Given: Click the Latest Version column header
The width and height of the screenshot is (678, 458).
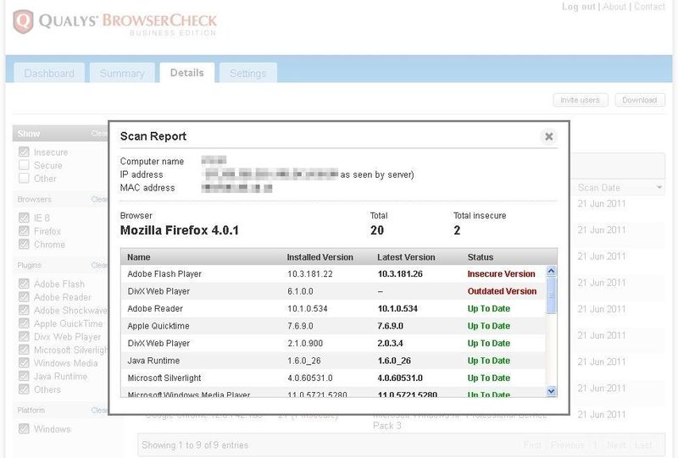Looking at the screenshot, I should (406, 257).
